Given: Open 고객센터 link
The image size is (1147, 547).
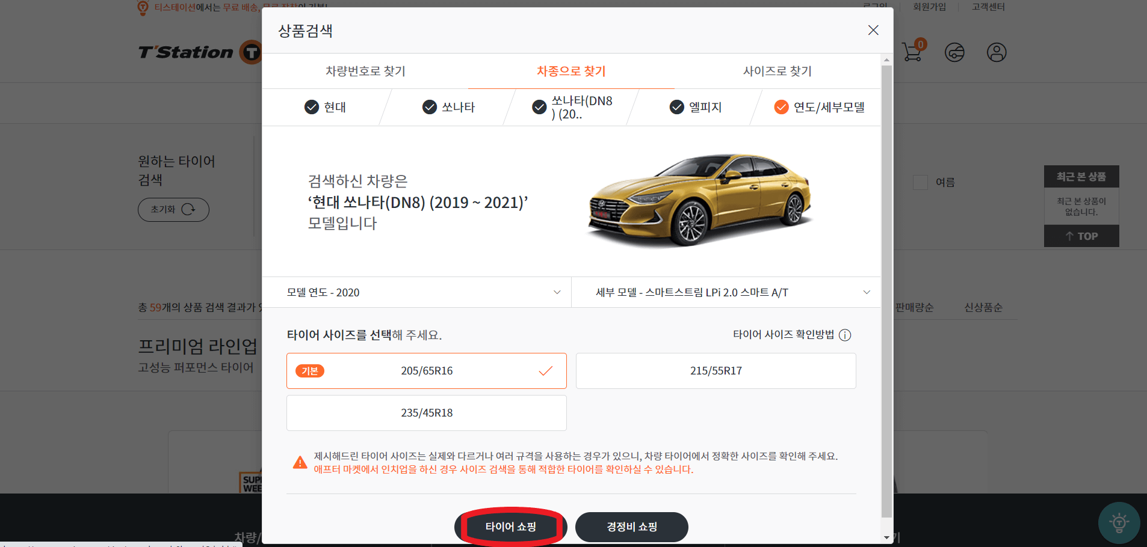Looking at the screenshot, I should (988, 7).
